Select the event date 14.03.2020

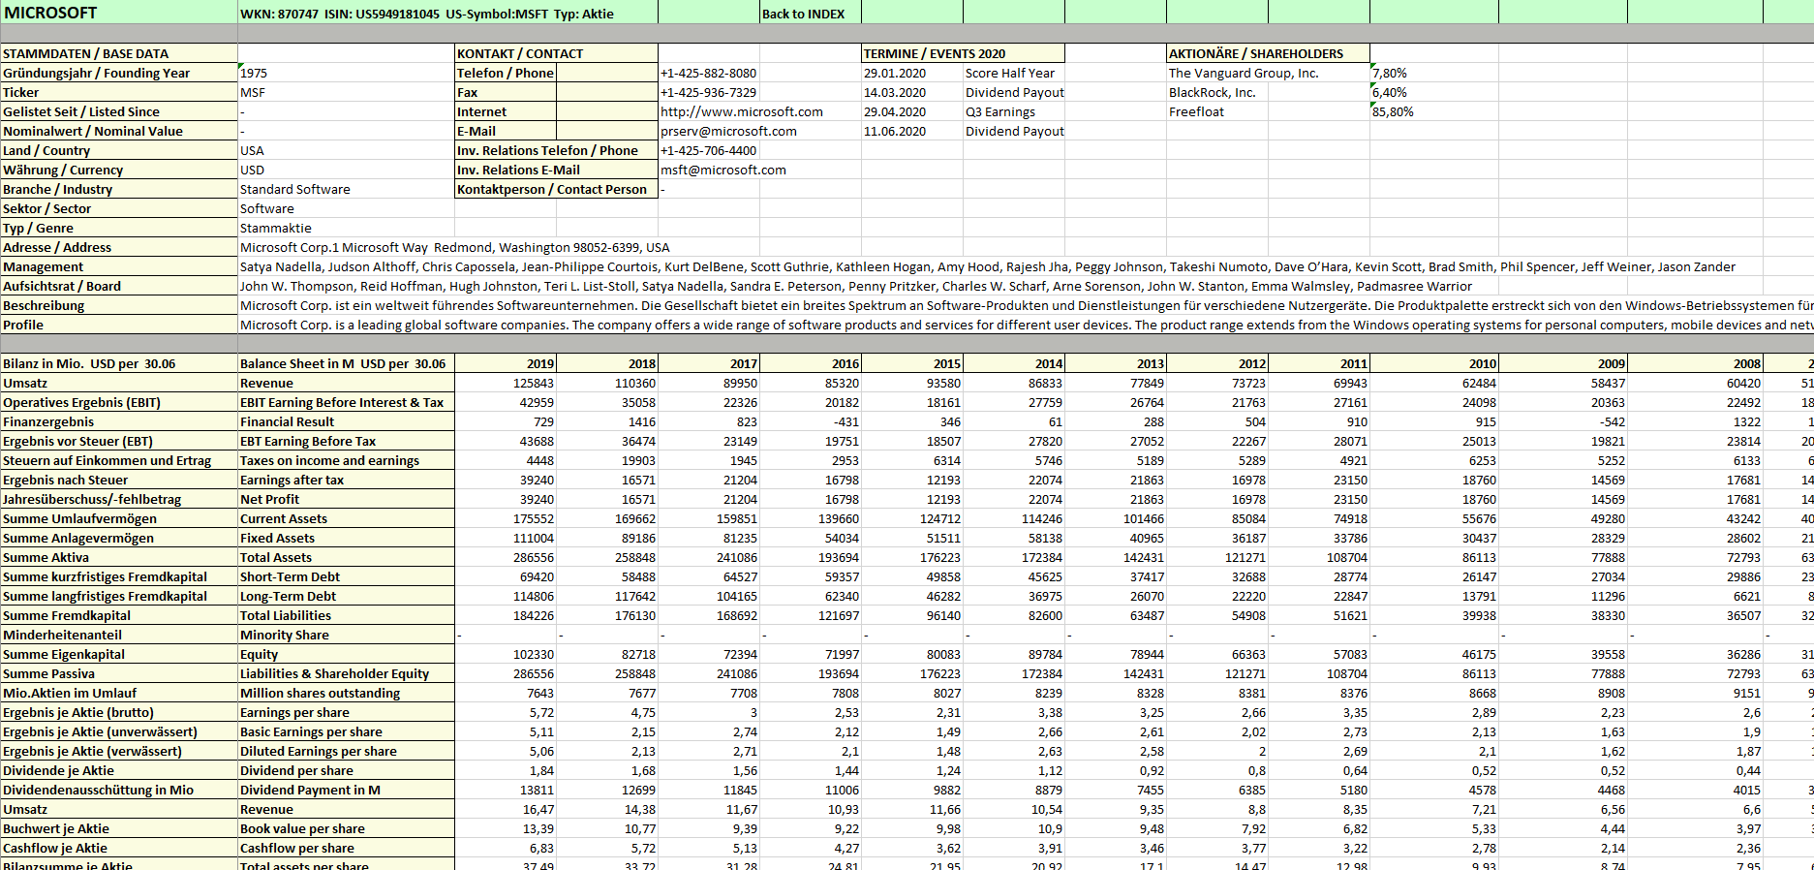point(912,92)
